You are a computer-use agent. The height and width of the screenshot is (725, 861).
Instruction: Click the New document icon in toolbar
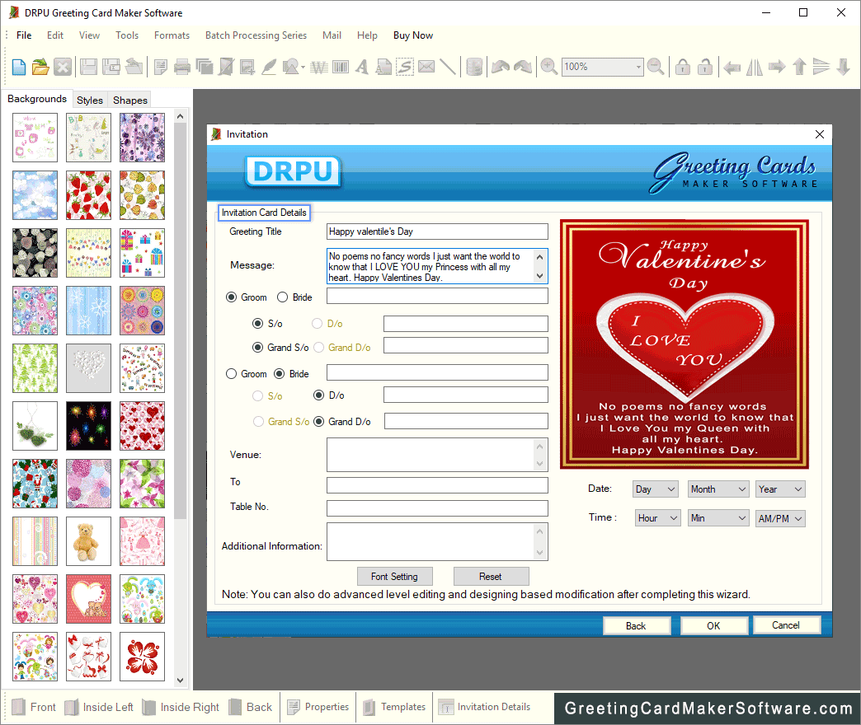(19, 67)
